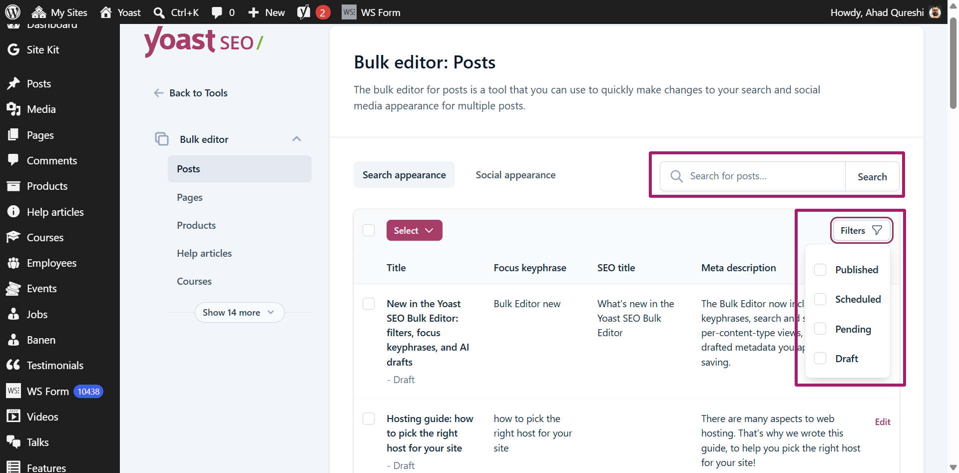Open the user avatar for Ahad Qureshi
This screenshot has width=959, height=473.
[935, 12]
